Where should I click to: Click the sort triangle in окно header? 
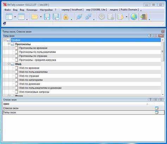point(147,104)
